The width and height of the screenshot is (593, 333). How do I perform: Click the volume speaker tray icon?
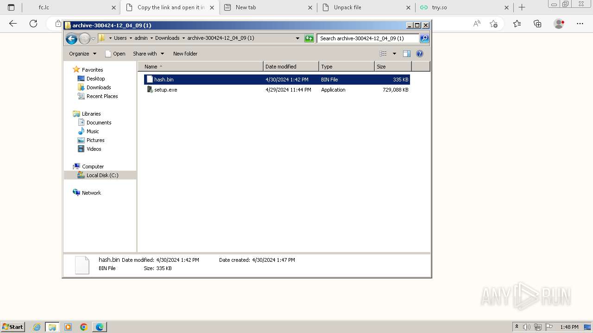click(527, 327)
